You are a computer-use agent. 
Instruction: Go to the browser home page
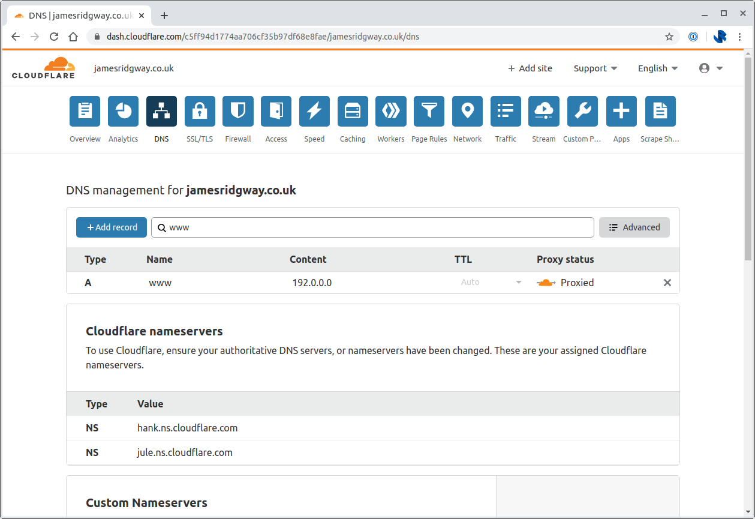[73, 37]
